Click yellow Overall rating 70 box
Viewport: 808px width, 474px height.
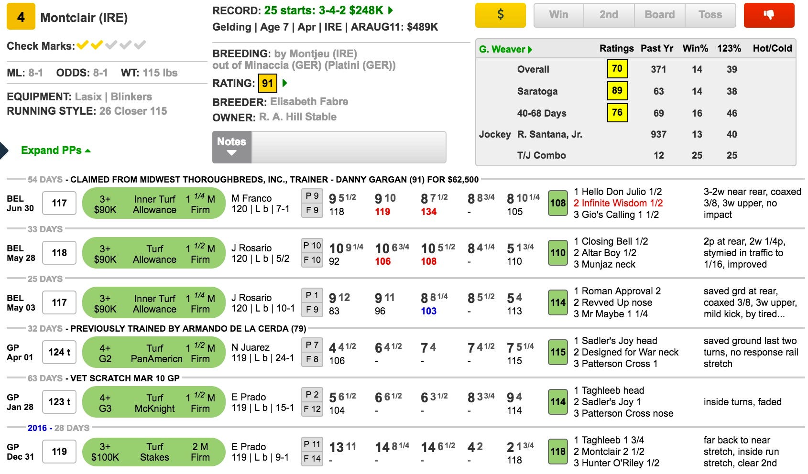pyautogui.click(x=617, y=69)
